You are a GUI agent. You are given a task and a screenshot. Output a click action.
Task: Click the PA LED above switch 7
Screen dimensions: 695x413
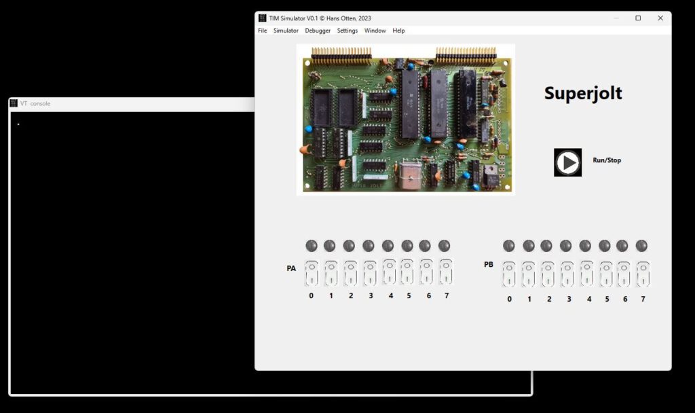(444, 246)
